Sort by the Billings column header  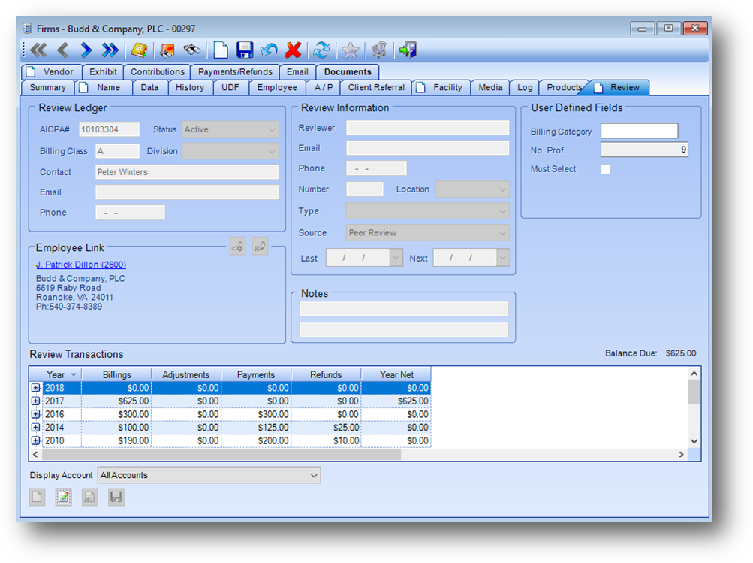[x=116, y=374]
